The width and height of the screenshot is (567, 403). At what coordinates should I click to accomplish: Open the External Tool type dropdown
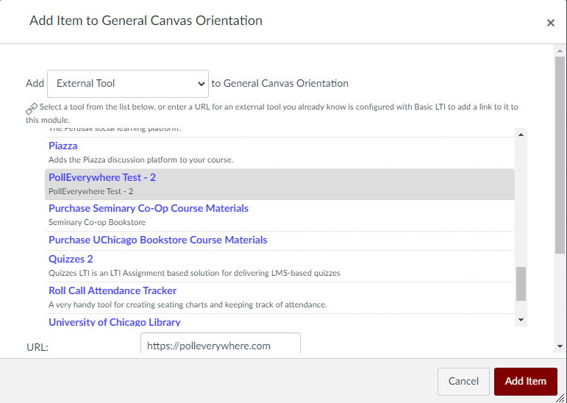pyautogui.click(x=128, y=84)
